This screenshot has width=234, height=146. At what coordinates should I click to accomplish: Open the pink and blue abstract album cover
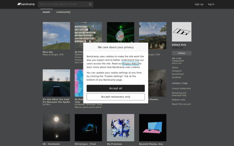click(x=79, y=83)
